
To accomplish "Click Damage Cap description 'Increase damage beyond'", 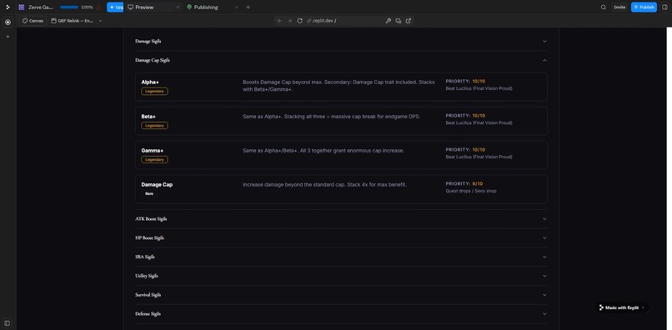I will click(324, 185).
